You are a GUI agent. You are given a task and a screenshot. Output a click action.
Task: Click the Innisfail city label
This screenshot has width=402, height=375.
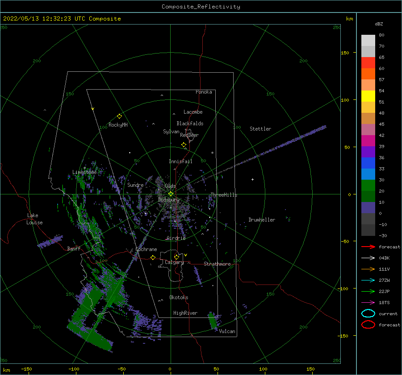coord(180,161)
